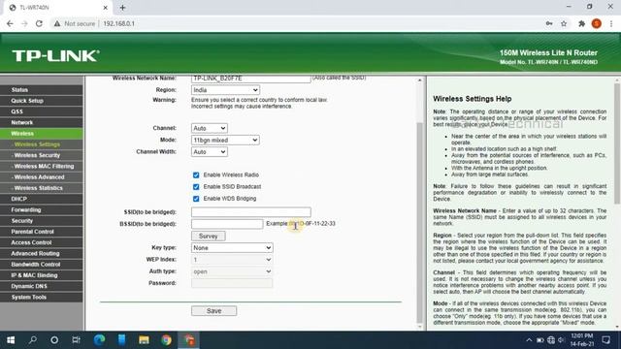Screen dimensions: 621x349
Task: Open Google Chrome taskbar icon
Action: pyautogui.click(x=166, y=340)
